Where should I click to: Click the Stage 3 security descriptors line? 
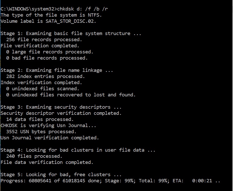pos(61,107)
